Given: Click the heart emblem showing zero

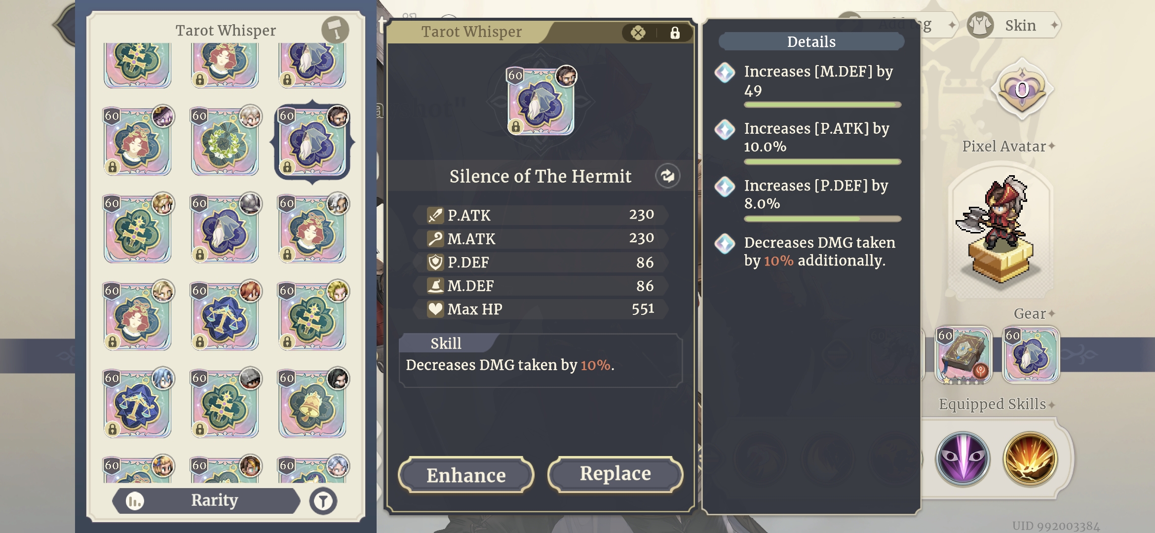Looking at the screenshot, I should click(x=1022, y=90).
